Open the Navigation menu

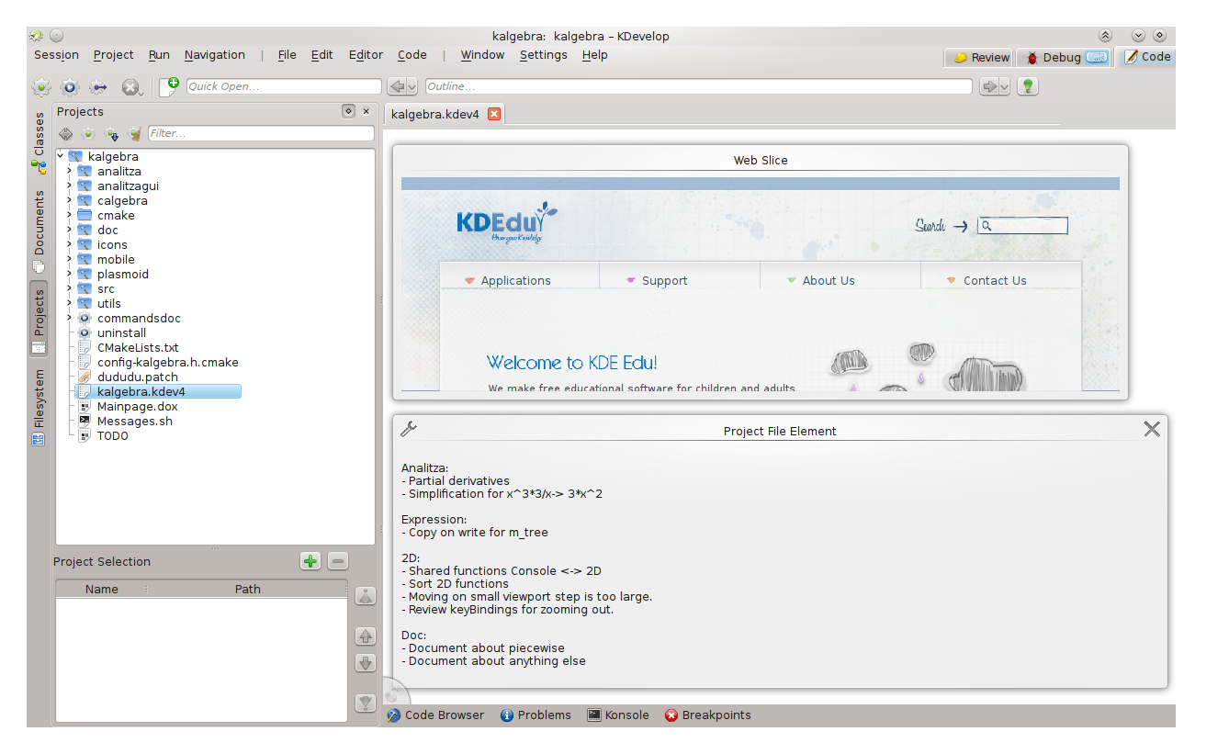point(215,55)
